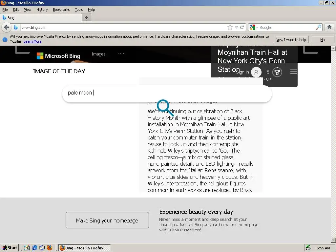336x252 pixels.
Task: Click the Back arrow navigation button
Action: click(7, 28)
